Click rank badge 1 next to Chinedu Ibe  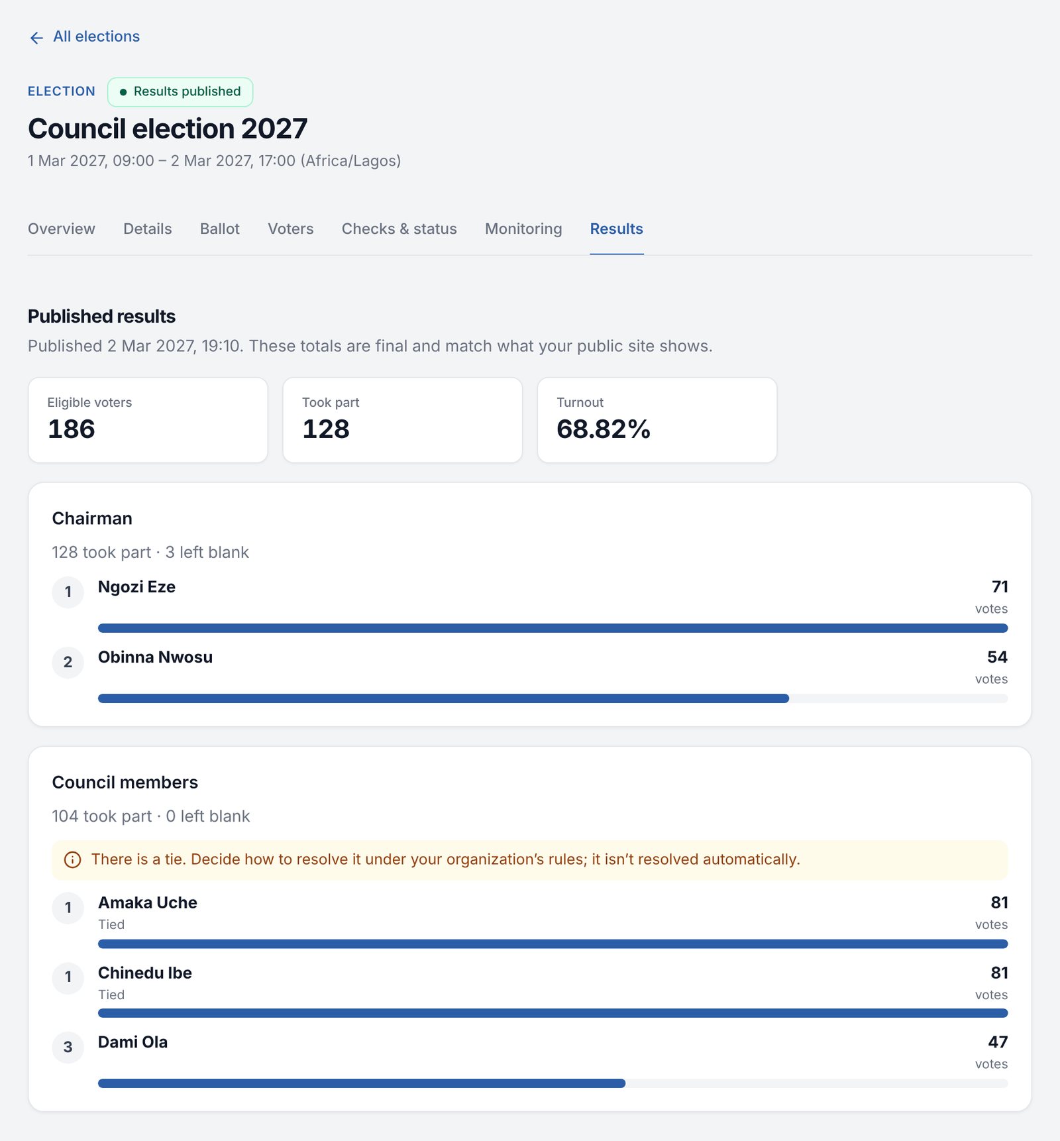point(68,977)
